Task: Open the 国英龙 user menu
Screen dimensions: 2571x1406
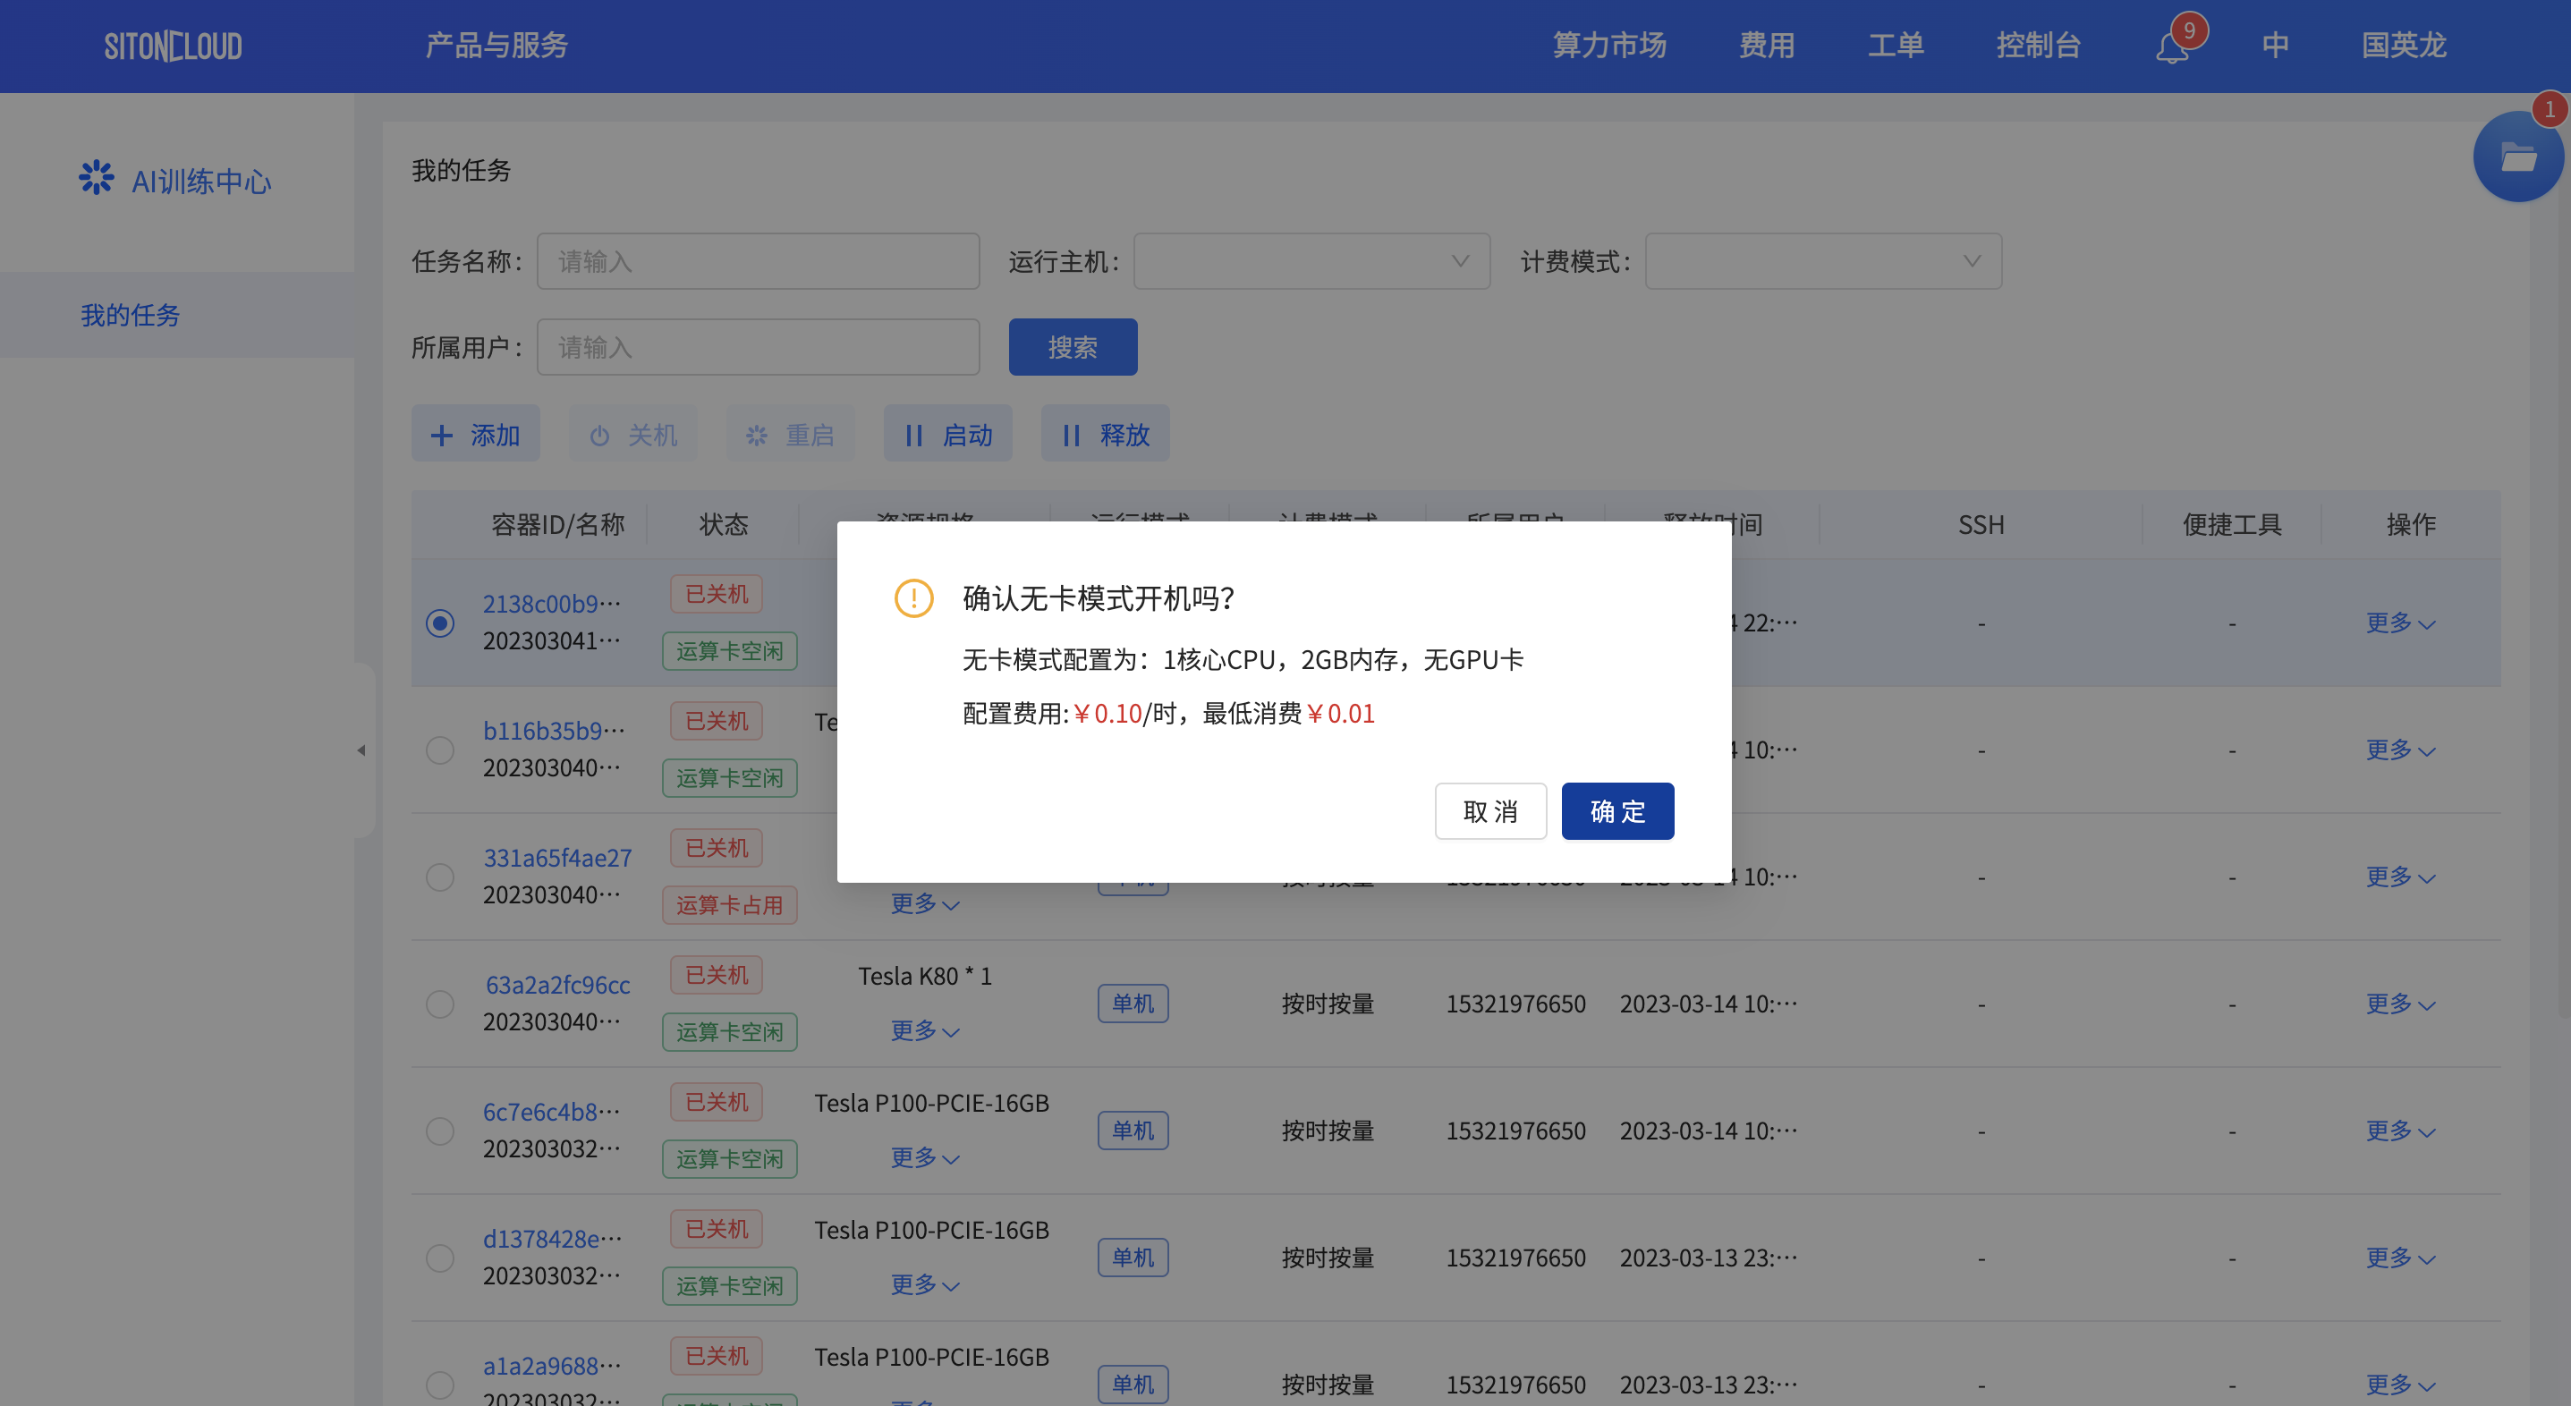Action: (x=2404, y=45)
